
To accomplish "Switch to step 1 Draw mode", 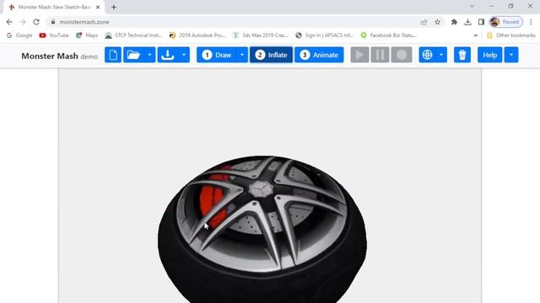I will tap(217, 55).
